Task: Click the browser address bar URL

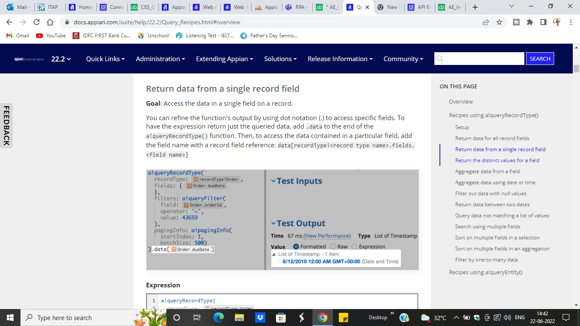Action: coord(157,22)
